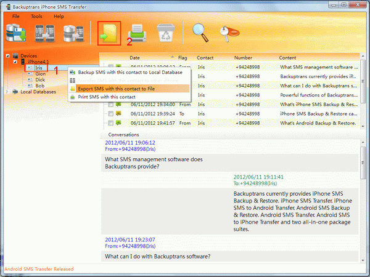Collapse the iPhone4.1 tree node
Image resolution: width=370 pixels, height=277 pixels.
[x=15, y=62]
